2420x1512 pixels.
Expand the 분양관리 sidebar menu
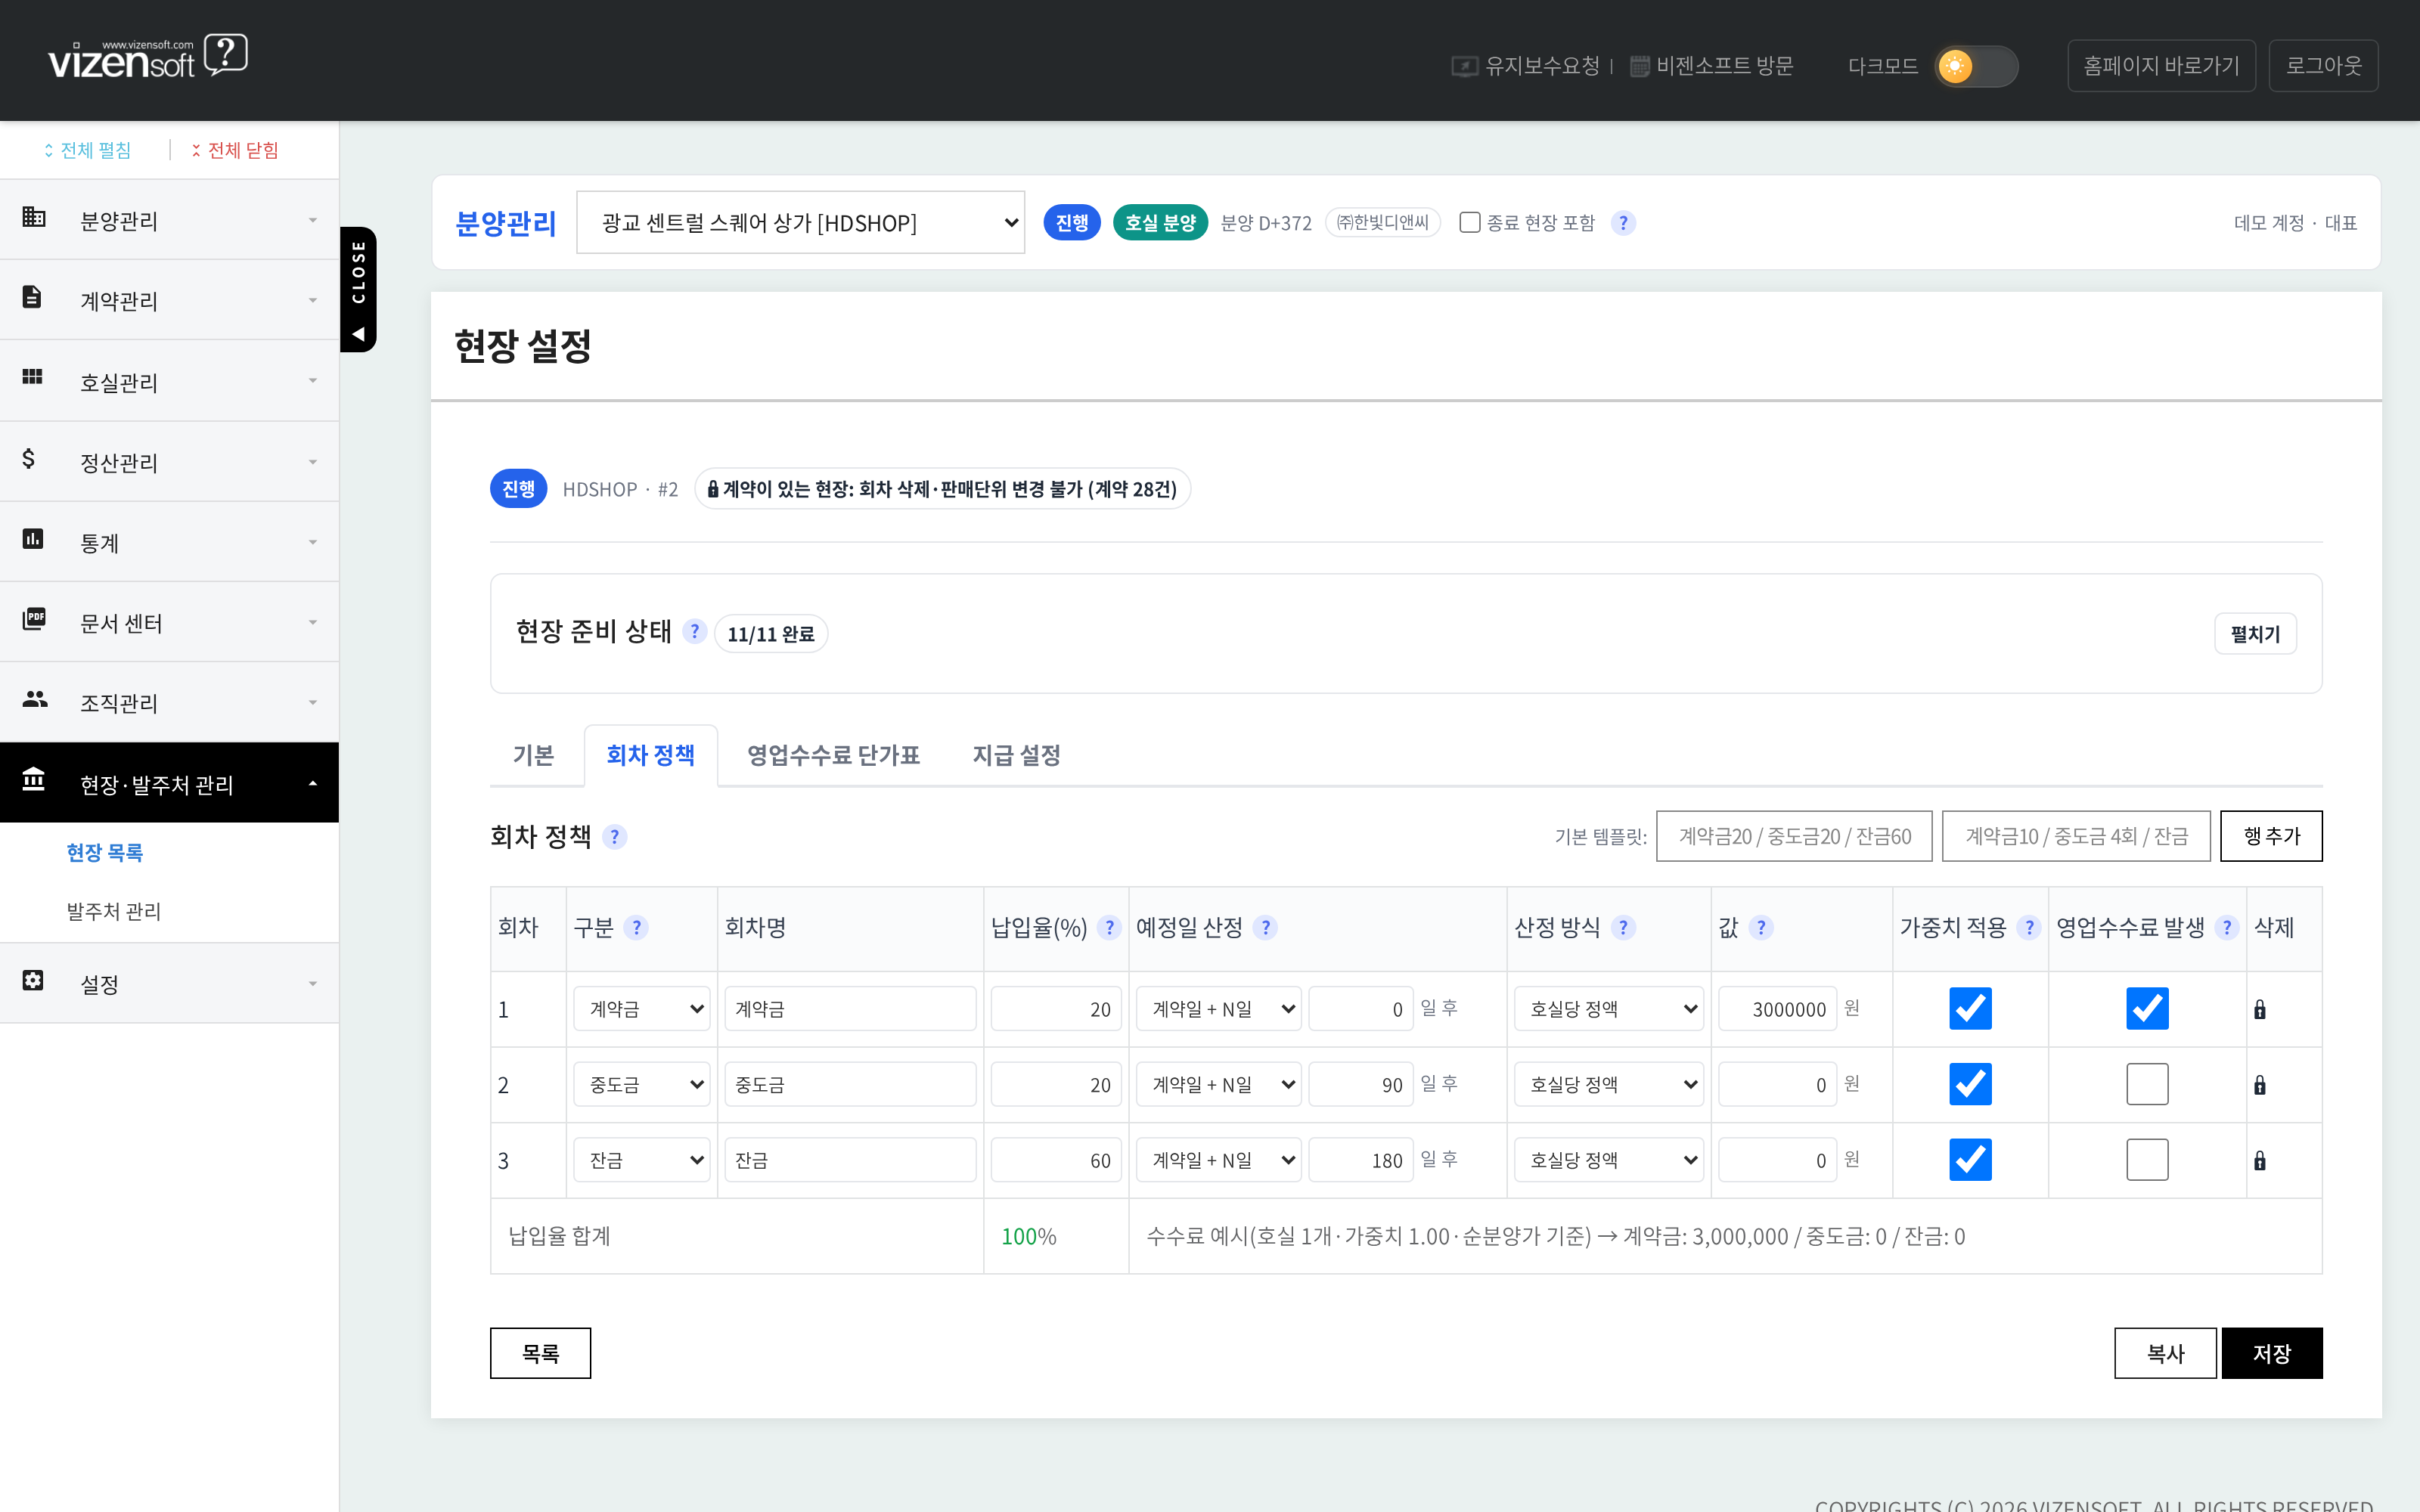(169, 220)
